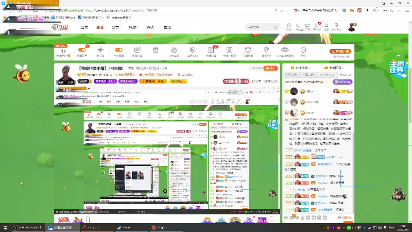412x232 pixels.
Task: Open the second-ranked user's avatar
Action: click(x=294, y=102)
